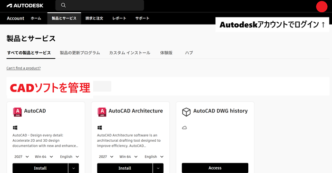
Task: Open AutoCAD English language dropdown
Action: pyautogui.click(x=69, y=157)
